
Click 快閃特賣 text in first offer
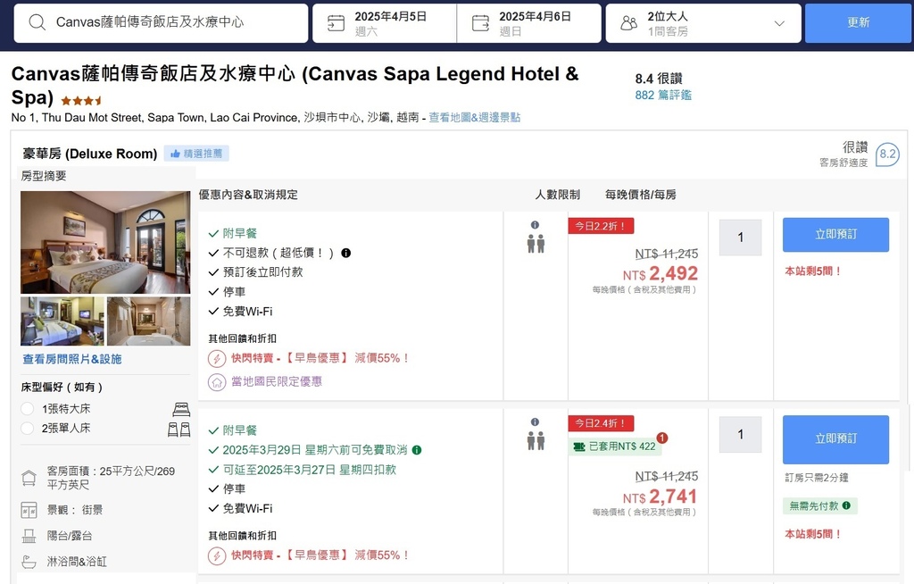(x=253, y=358)
